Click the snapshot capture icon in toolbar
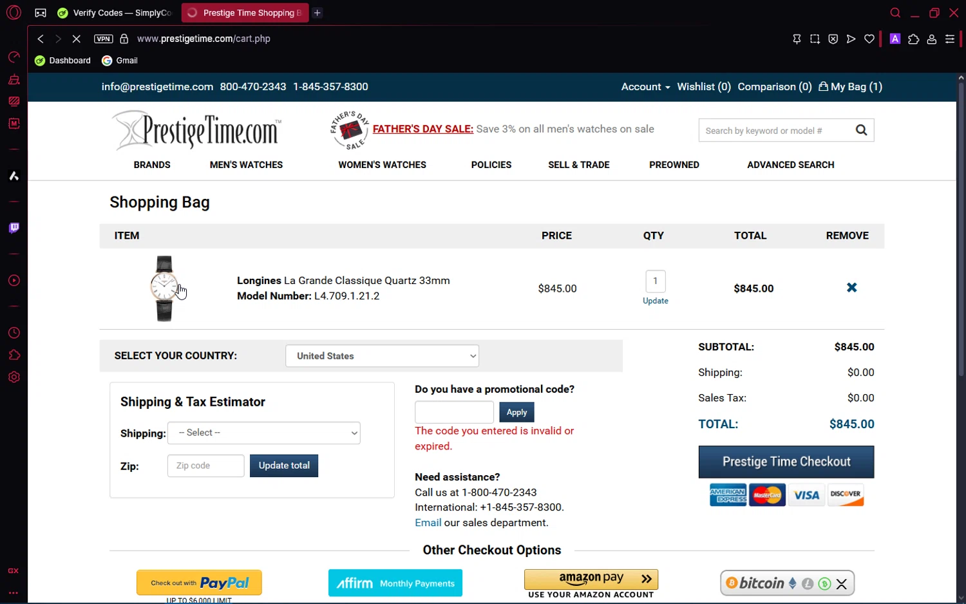 (x=815, y=39)
